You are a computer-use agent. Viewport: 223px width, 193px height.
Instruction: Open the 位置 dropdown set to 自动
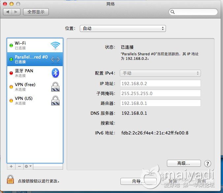coord(123,29)
